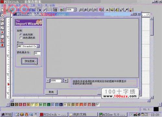Screen dimensions: 162x117
Task: Click the current color black box in status bar
Action: [x=156, y=109]
